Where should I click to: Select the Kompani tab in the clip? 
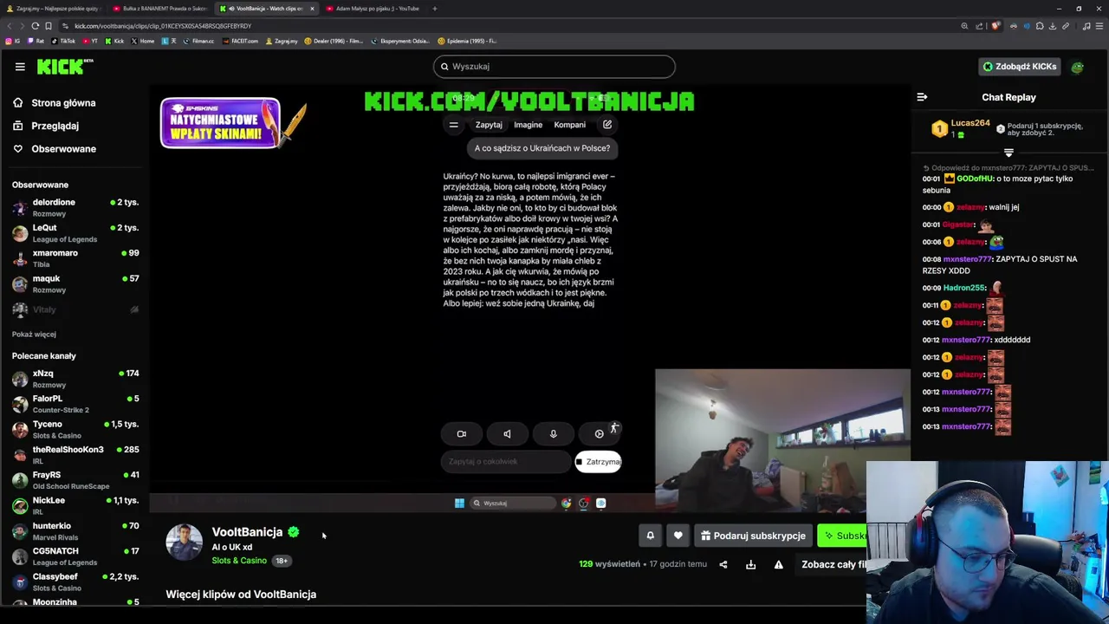[569, 125]
